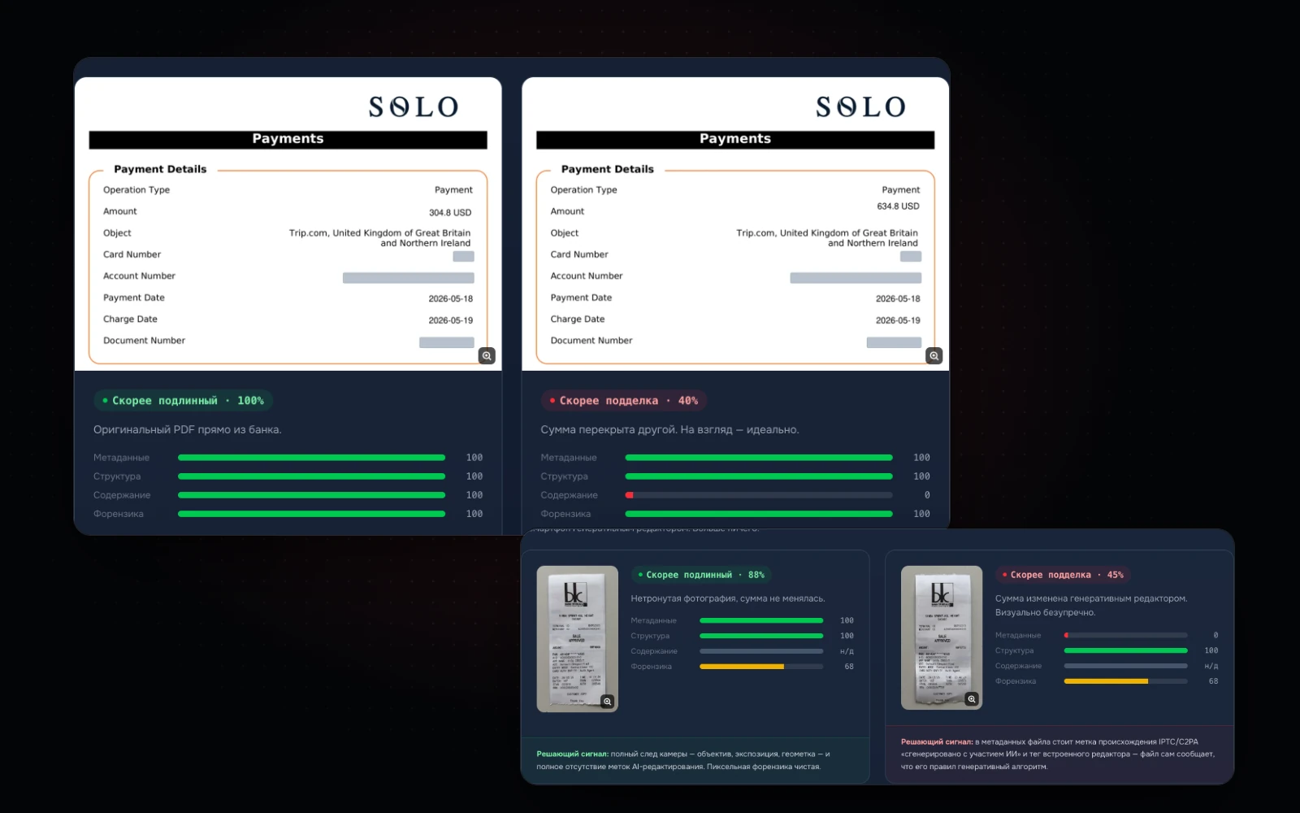Viewport: 1300px width, 813px height.
Task: Zoom the receipt photo rated 45%
Action: pos(972,699)
